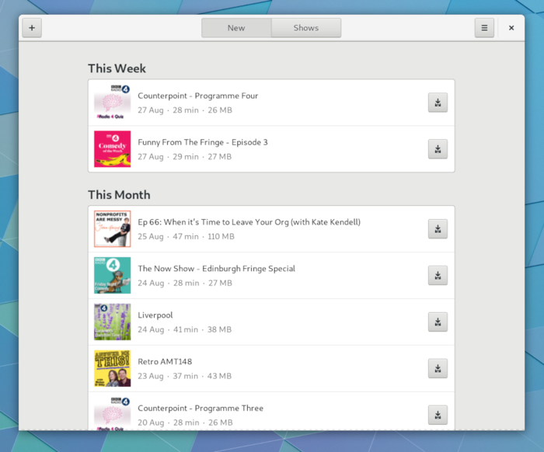Image resolution: width=544 pixels, height=452 pixels.
Task: Switch to the New tab
Action: coord(236,28)
